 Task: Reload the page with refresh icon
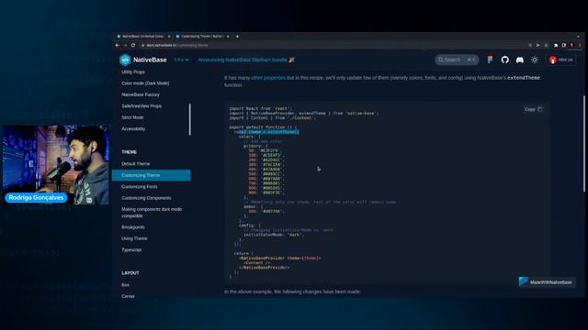(x=133, y=45)
